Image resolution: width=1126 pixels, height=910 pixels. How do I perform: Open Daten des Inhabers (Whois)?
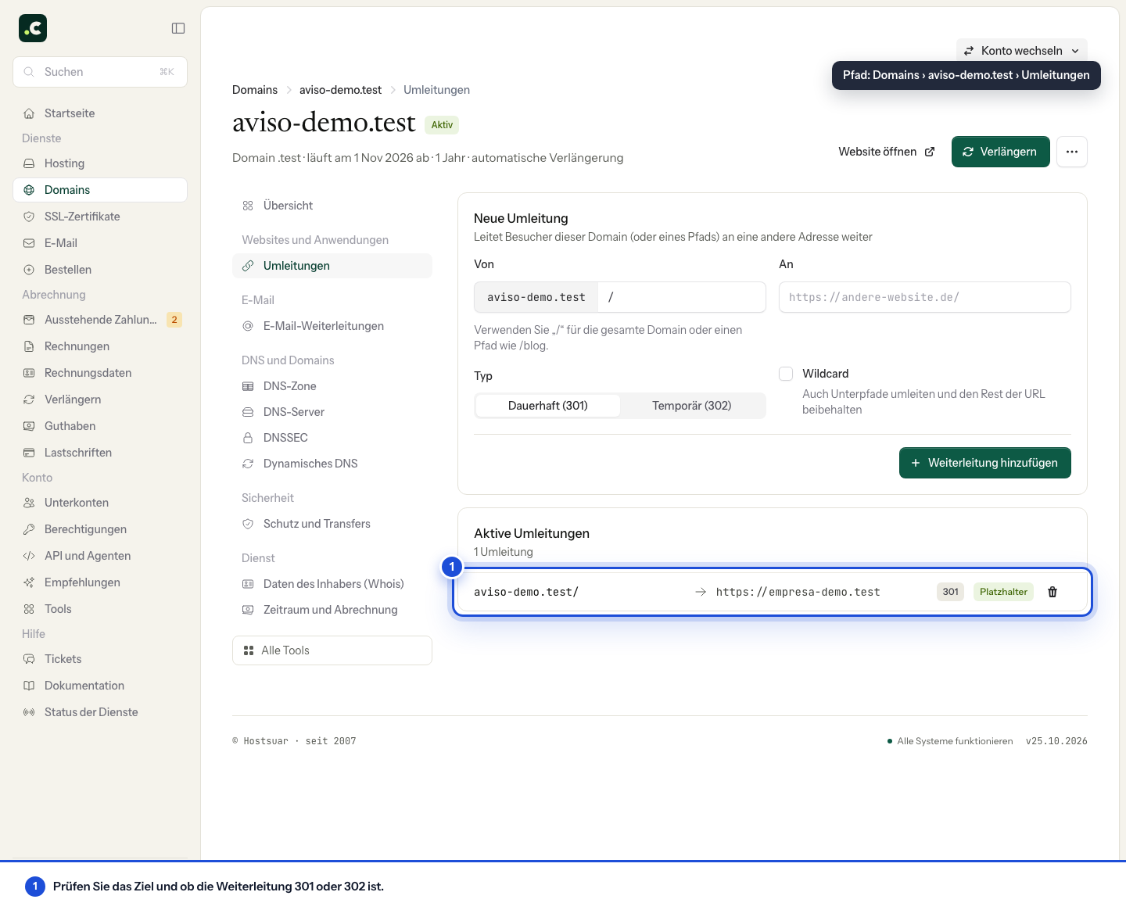point(332,584)
